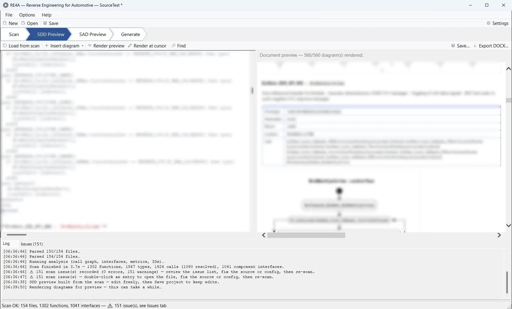512x309 pixels.
Task: Click log line 'Scan finished in 3.7s'
Action: (144, 267)
